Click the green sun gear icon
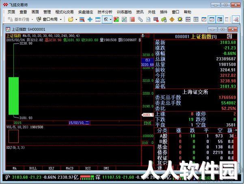Image resolution: width=244 pixels, height=184 pixels. 180,19
